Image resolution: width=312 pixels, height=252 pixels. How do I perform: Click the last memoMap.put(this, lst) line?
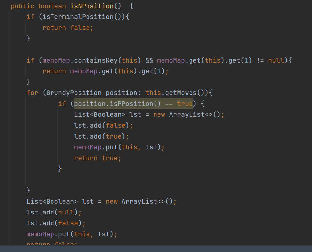point(72,234)
